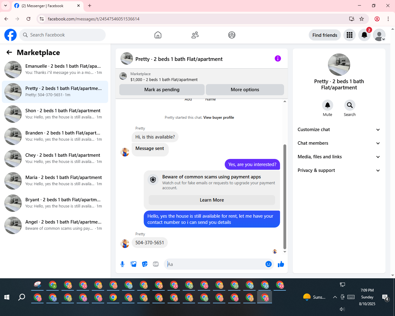
Task: Expand Privacy & support section
Action: pyautogui.click(x=339, y=170)
